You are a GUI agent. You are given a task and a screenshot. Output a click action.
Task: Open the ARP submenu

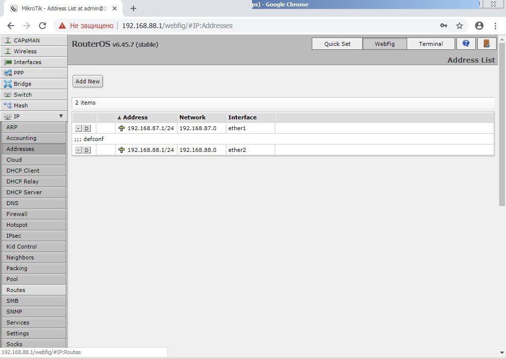tap(34, 127)
